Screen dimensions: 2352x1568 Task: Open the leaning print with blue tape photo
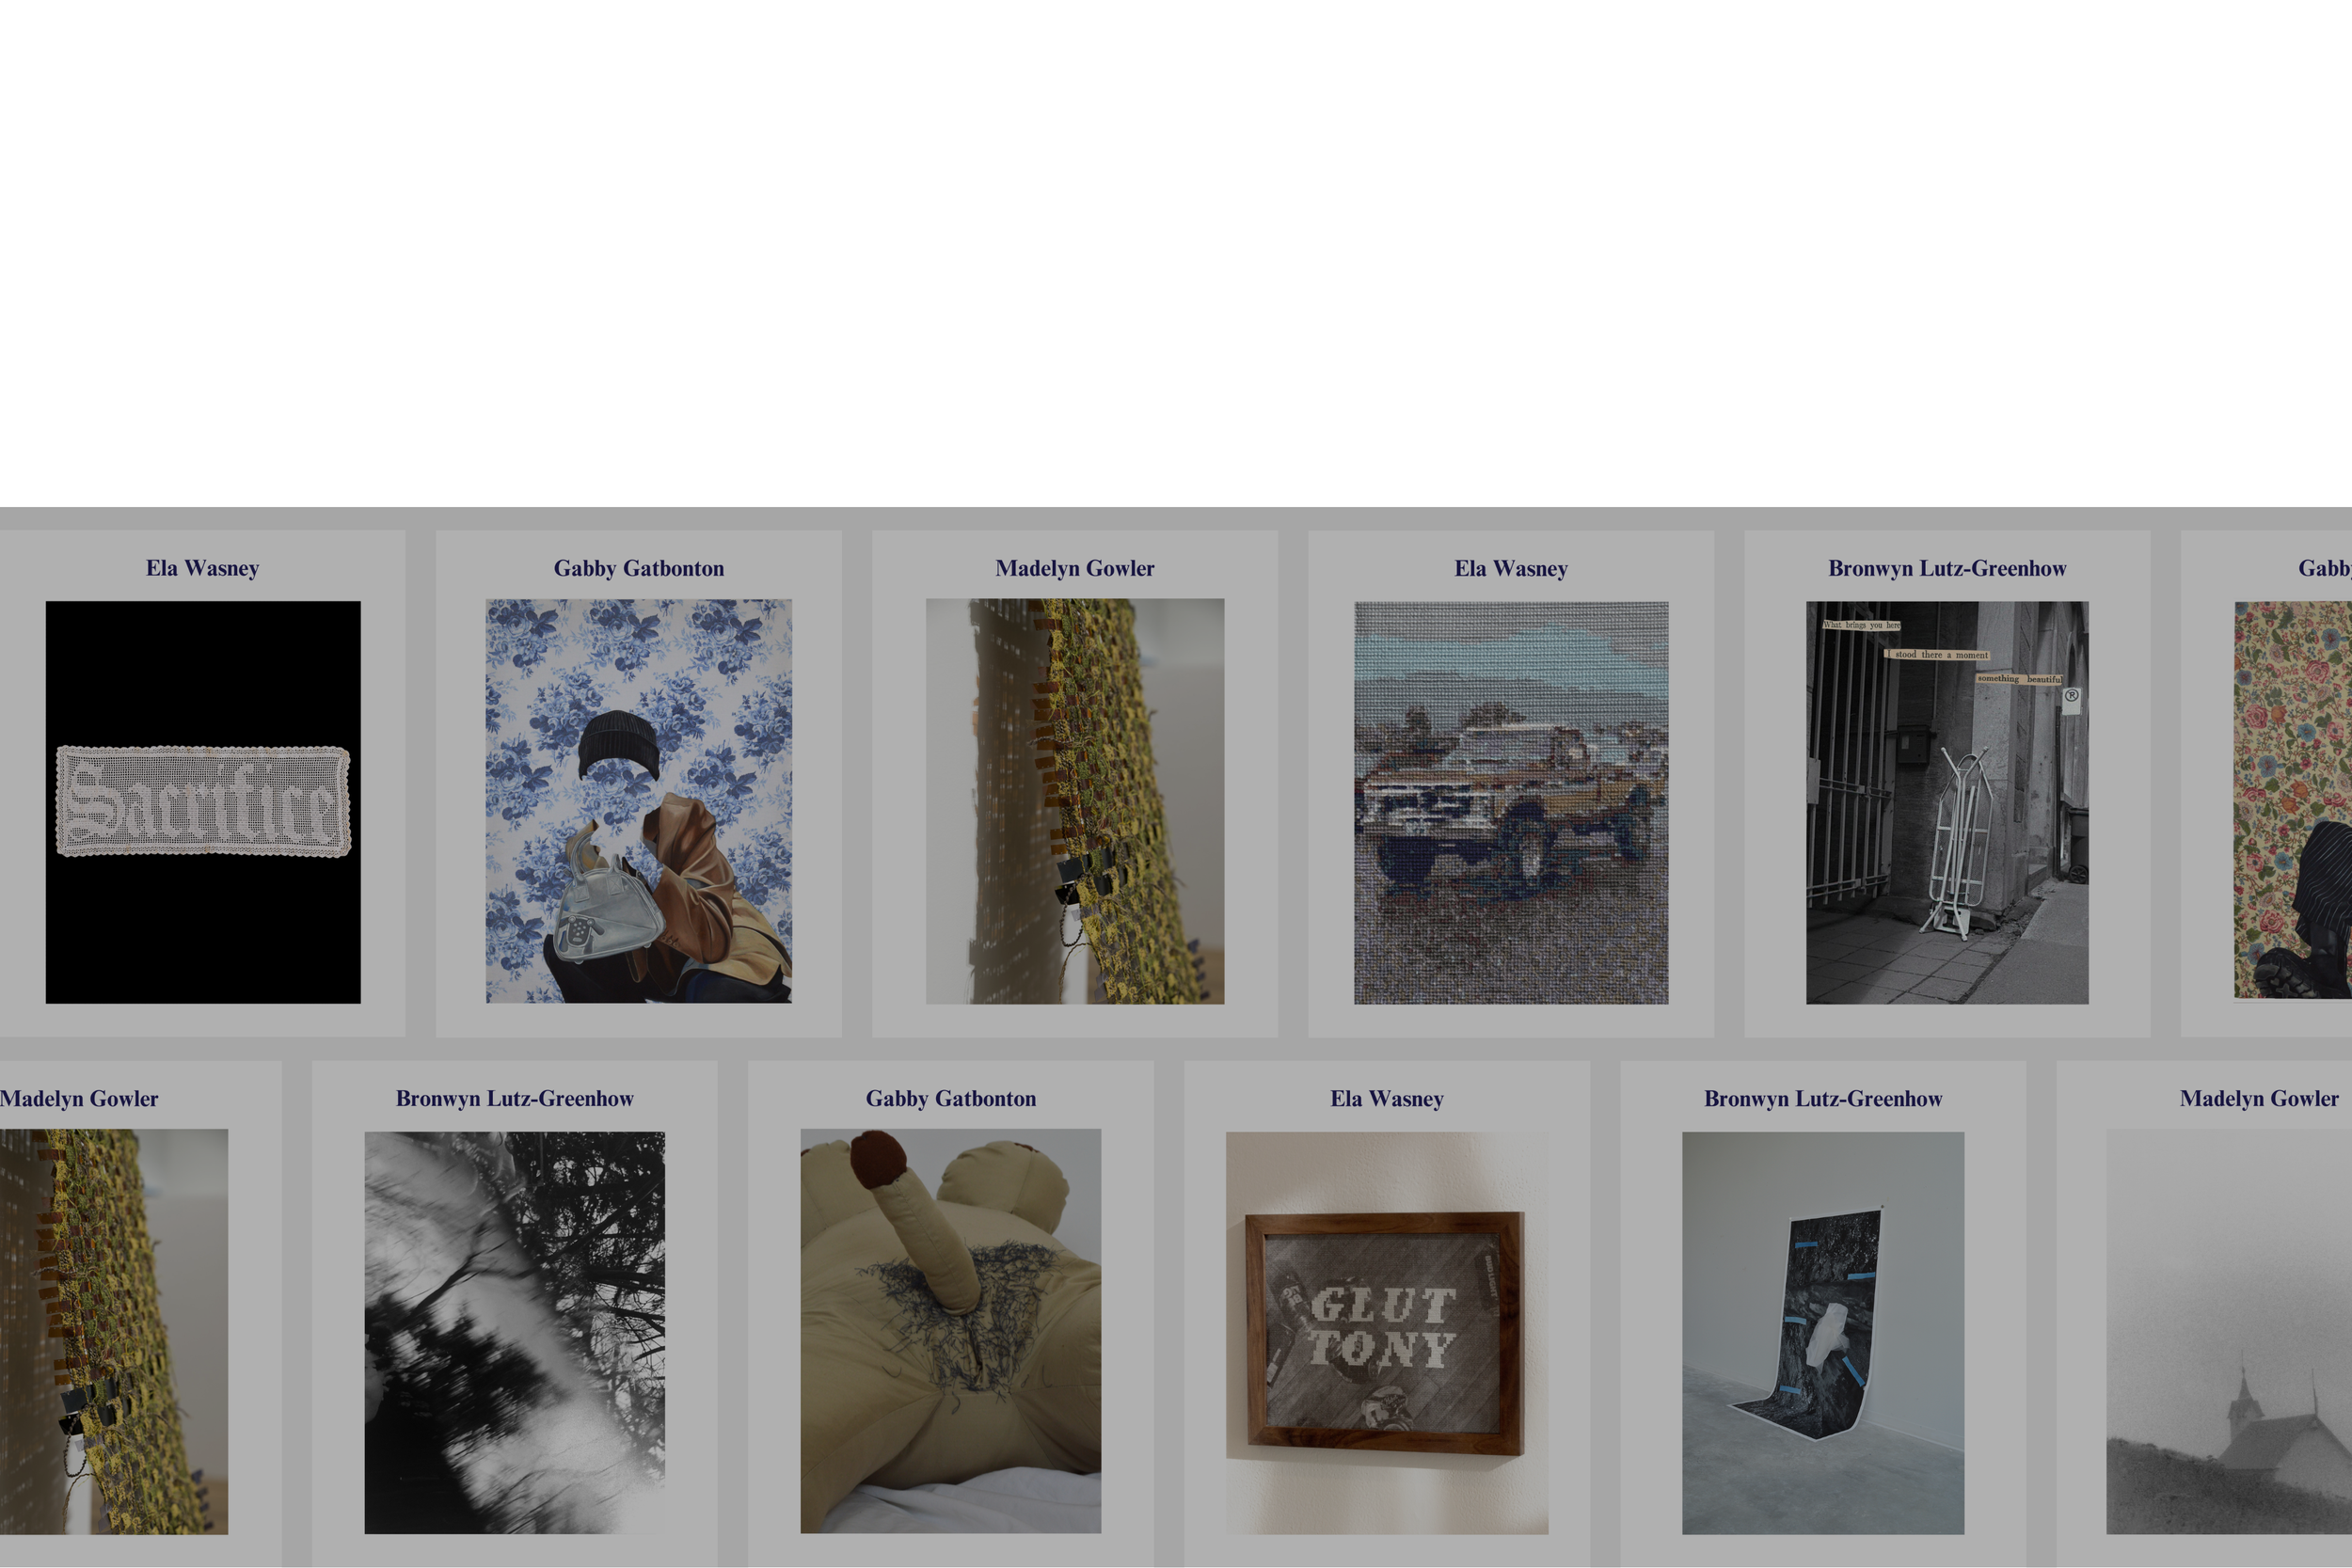1823,1333
